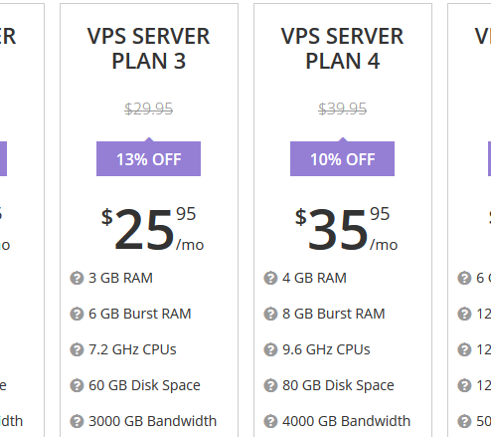Open tooltip icon for 7.2 GHz CPUs

point(77,349)
